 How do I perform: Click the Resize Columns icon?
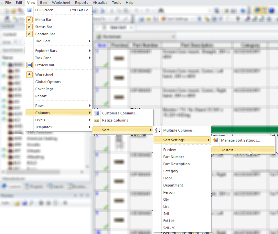96,120
